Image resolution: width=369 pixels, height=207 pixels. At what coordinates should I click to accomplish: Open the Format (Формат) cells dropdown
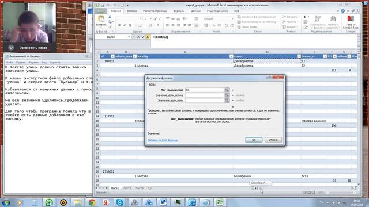289,27
